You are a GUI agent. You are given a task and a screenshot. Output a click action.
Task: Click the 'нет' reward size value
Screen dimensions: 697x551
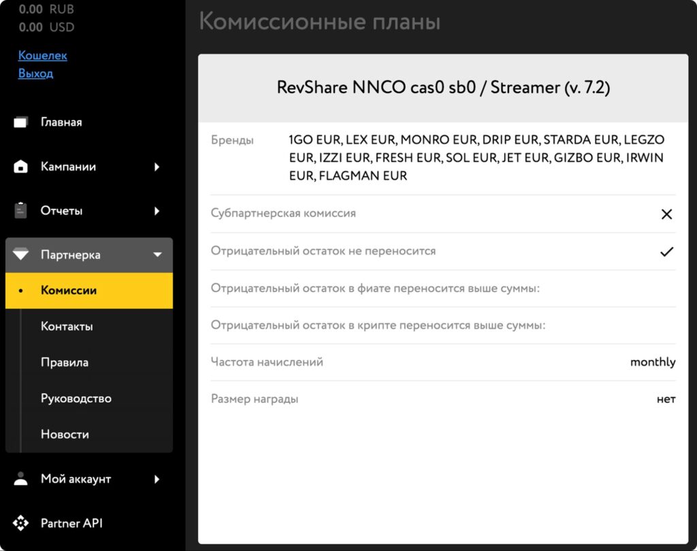[x=666, y=399]
